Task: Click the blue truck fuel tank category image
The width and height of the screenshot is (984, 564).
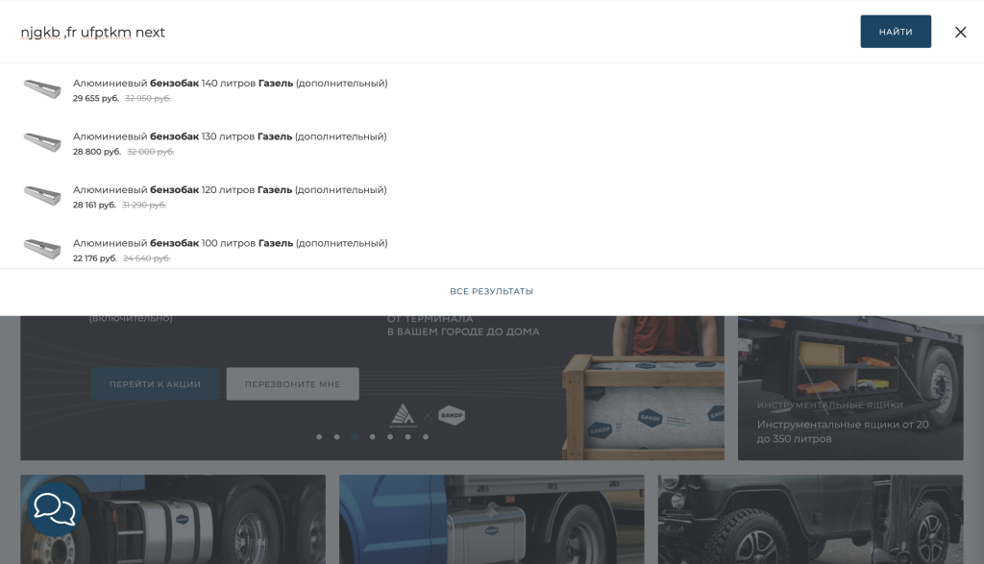Action: tap(491, 519)
